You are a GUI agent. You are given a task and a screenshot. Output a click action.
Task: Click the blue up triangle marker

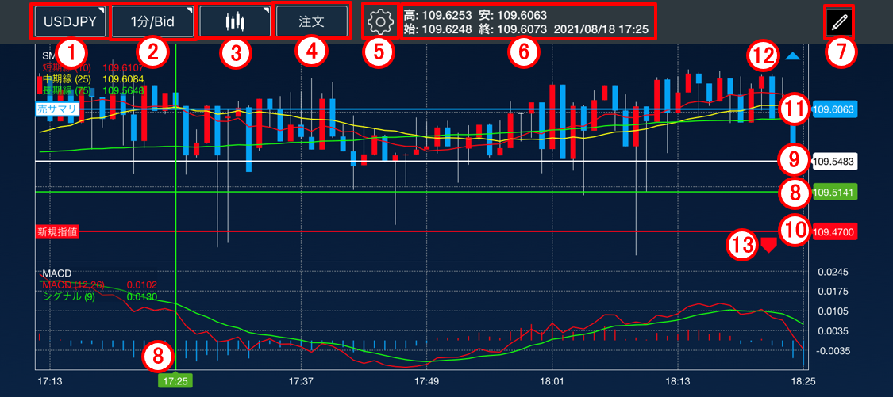pos(793,57)
